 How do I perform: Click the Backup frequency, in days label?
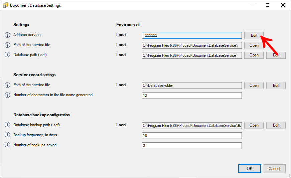35,135
